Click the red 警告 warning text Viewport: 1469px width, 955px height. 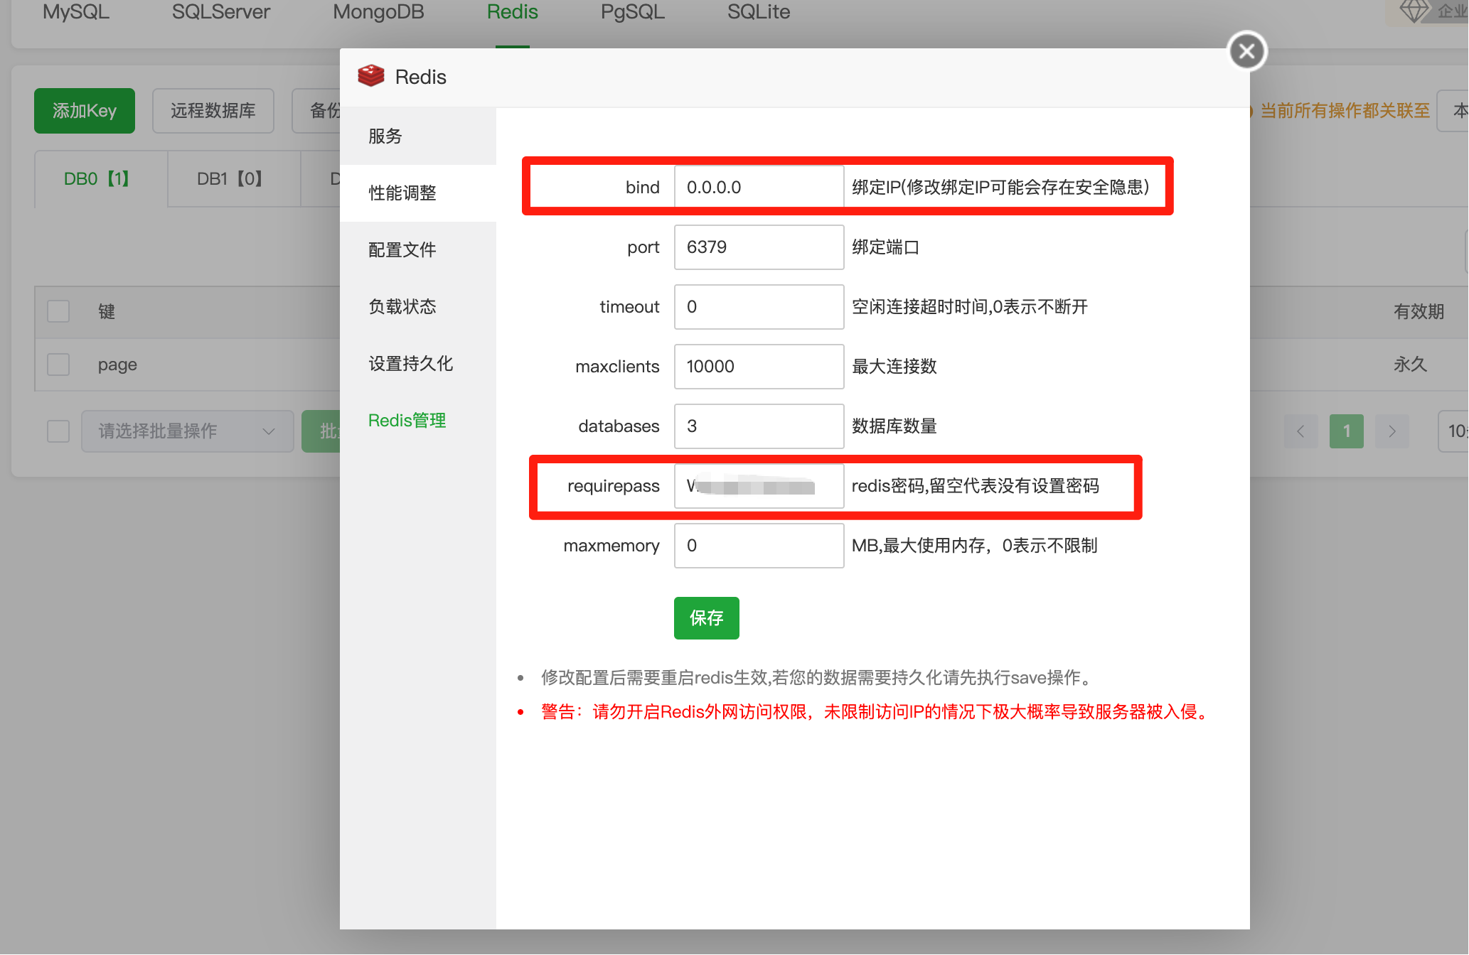[876, 711]
